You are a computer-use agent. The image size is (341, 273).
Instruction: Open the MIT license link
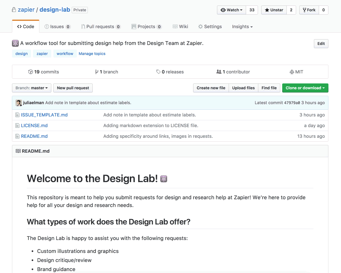(x=296, y=72)
